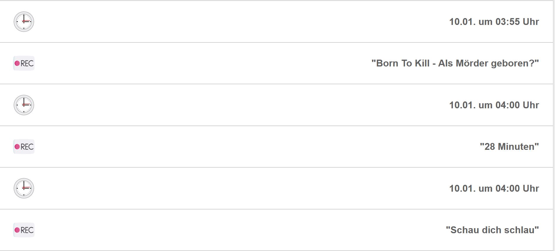The width and height of the screenshot is (555, 251).
Task: Click clock icon above Schau dich schlau row
Action: point(24,188)
